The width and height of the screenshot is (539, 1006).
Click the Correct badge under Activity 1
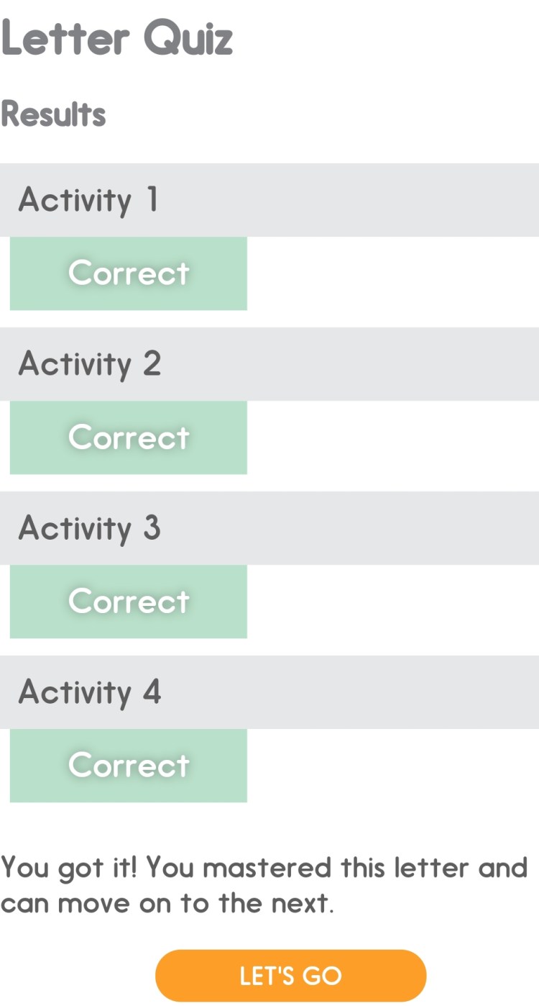coord(129,273)
